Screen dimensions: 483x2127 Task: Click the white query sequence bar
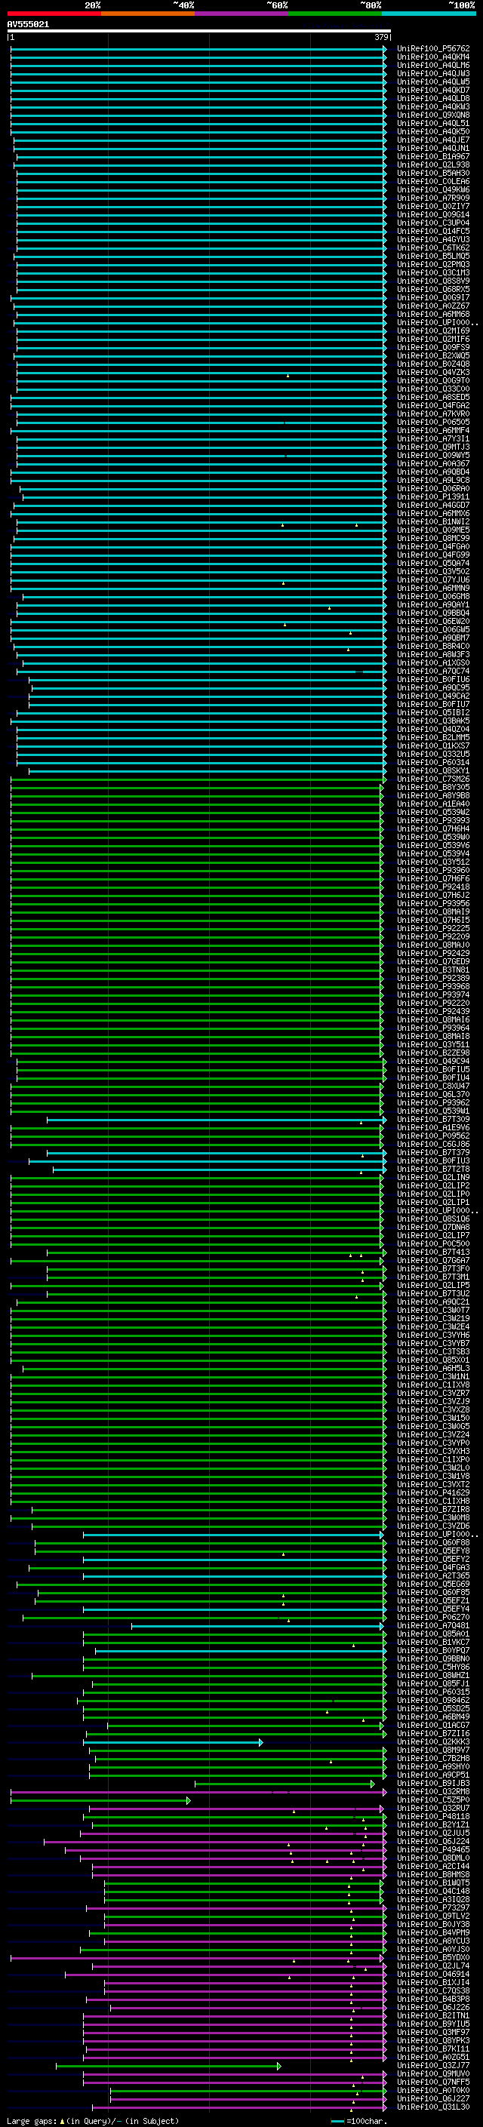tap(199, 32)
